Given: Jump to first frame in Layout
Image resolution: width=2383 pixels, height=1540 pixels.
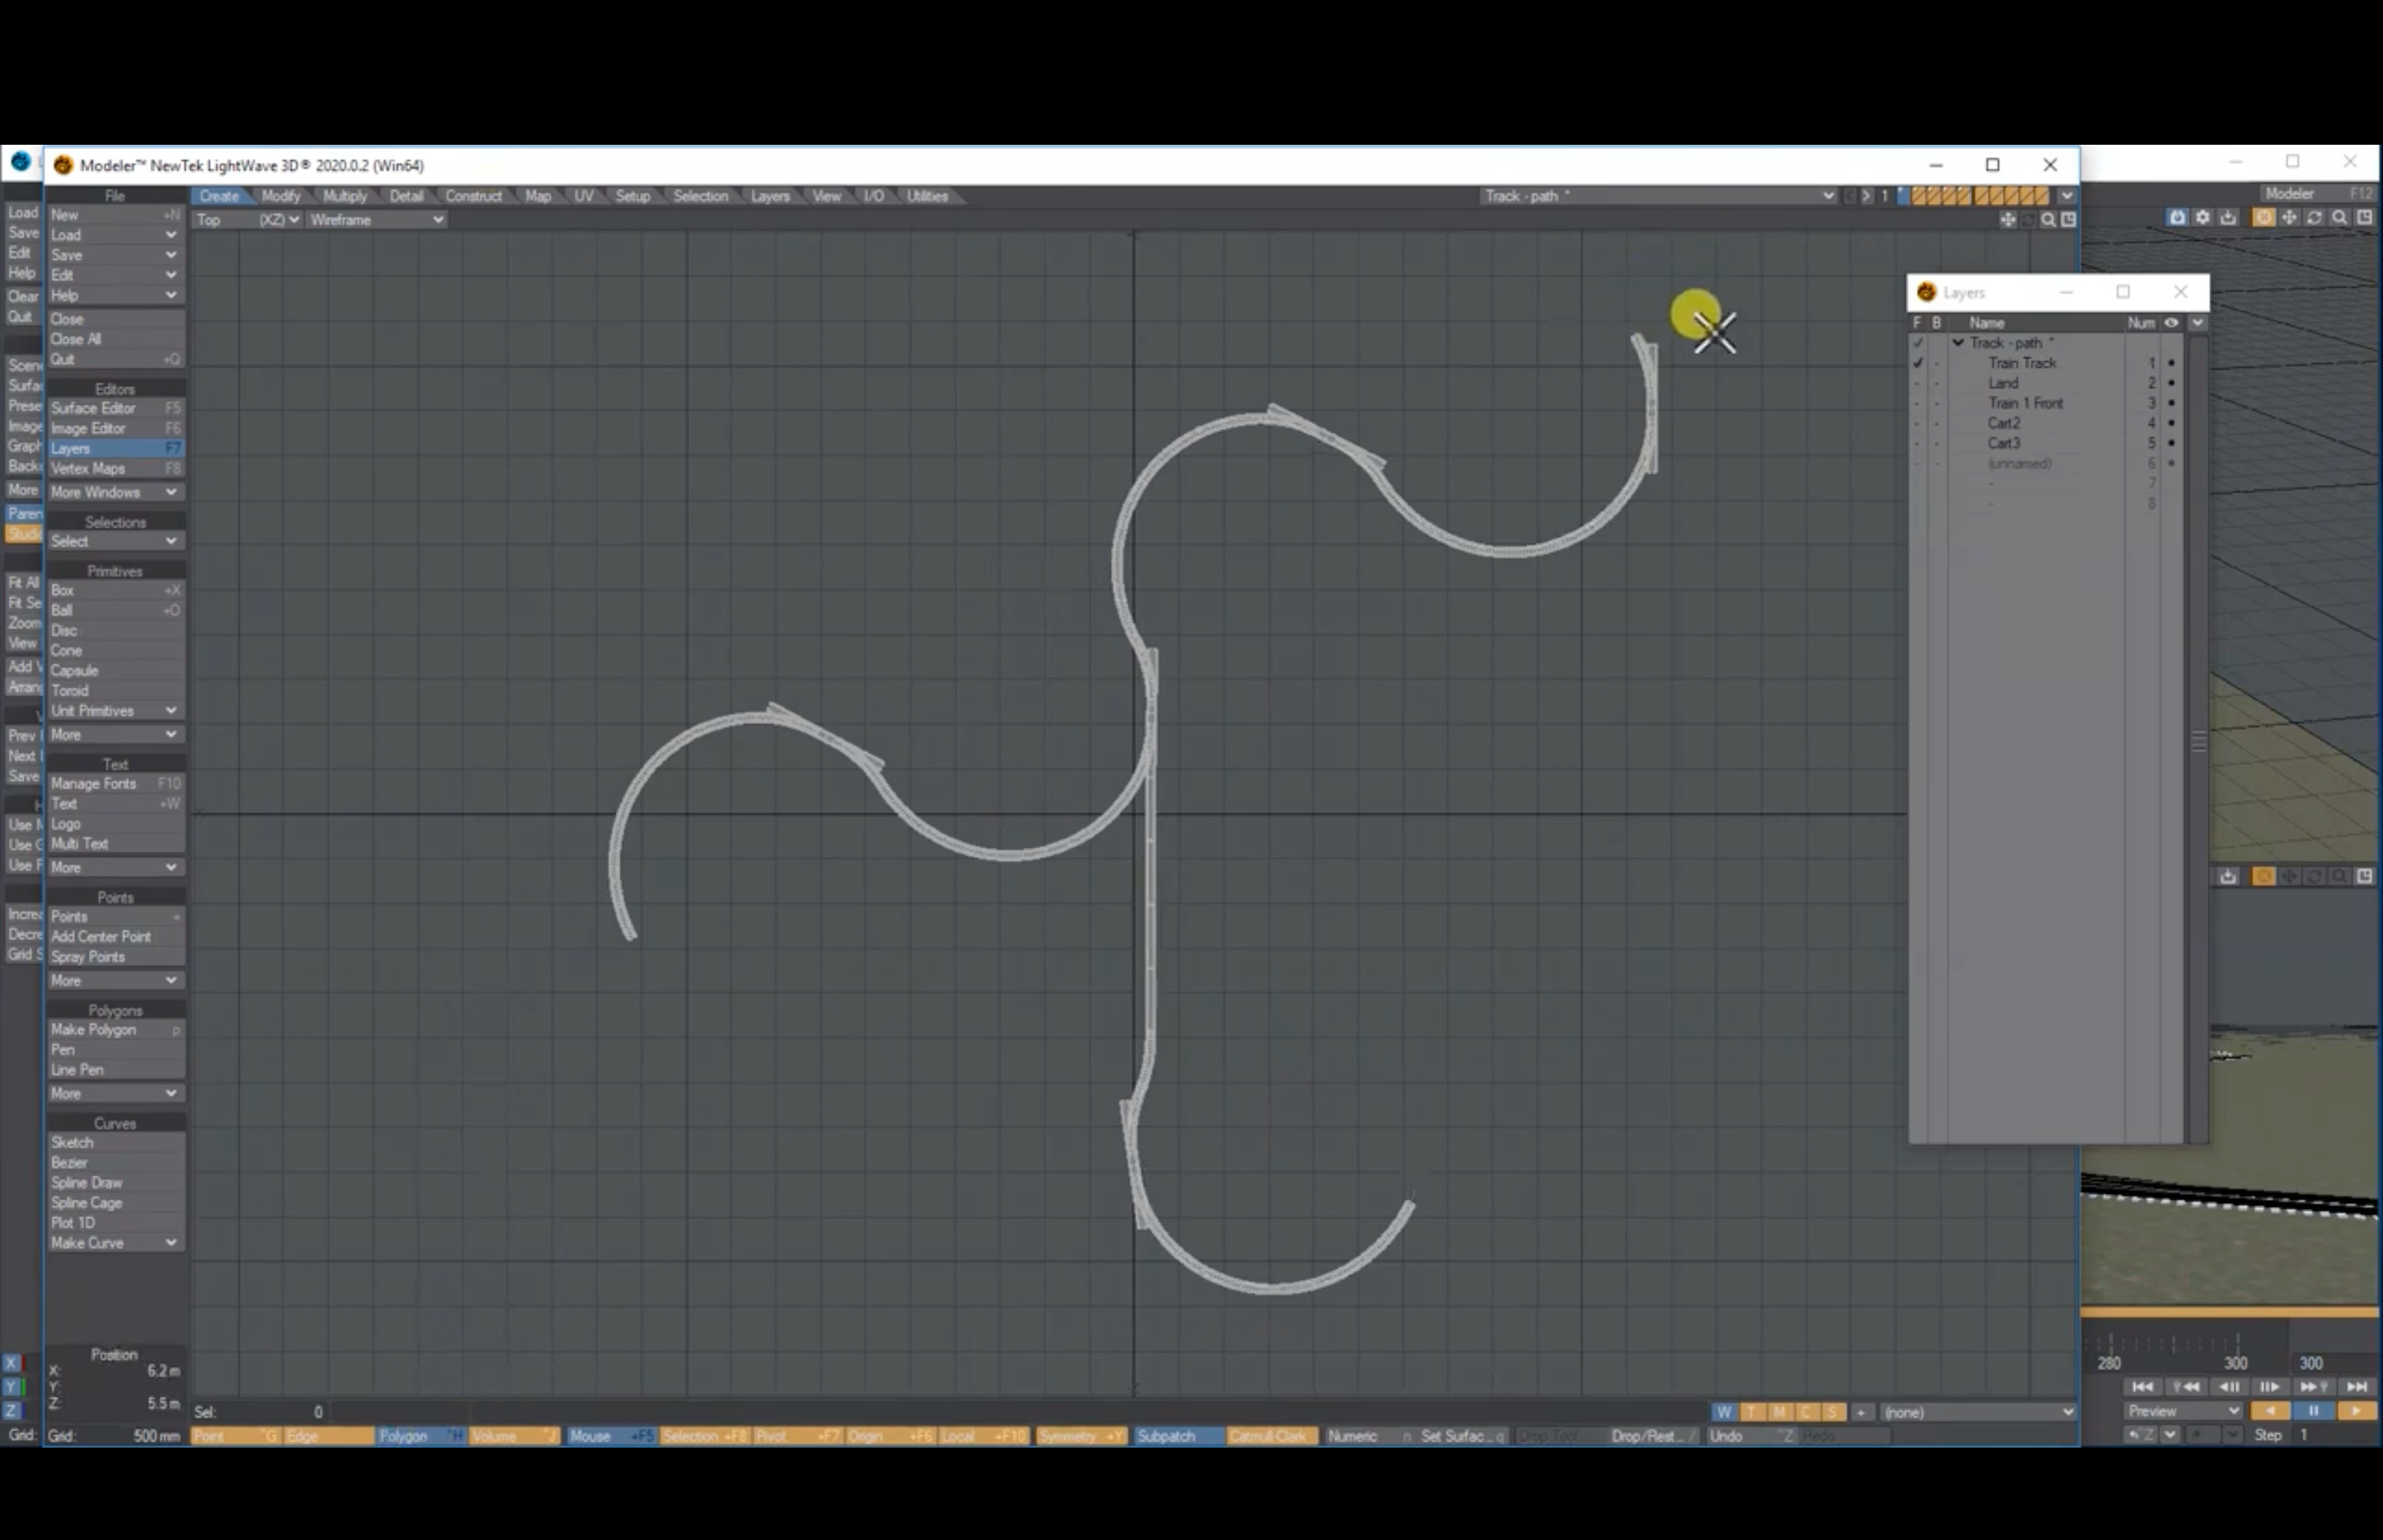Looking at the screenshot, I should coord(2142,1387).
